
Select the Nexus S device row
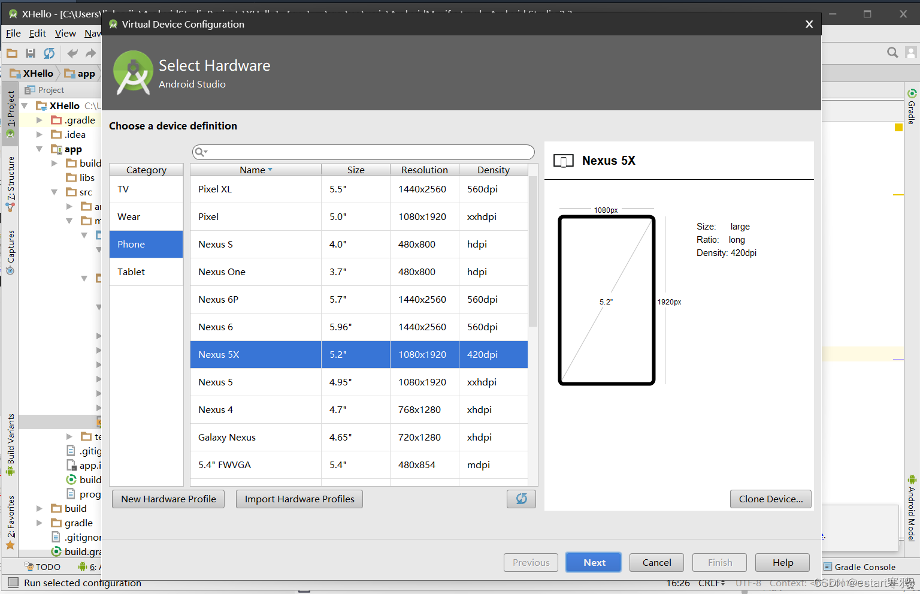pyautogui.click(x=359, y=244)
